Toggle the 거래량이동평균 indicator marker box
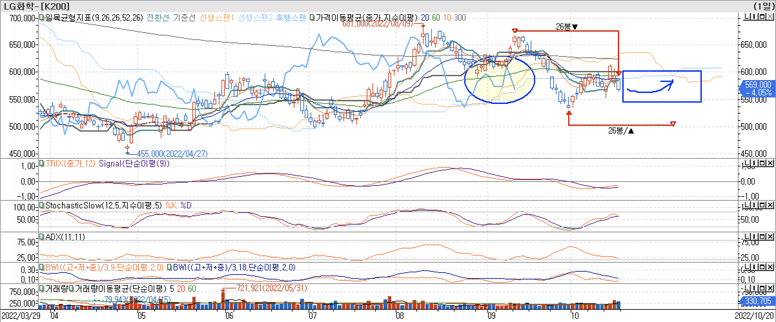Image resolution: width=776 pixels, height=322 pixels. [72, 288]
